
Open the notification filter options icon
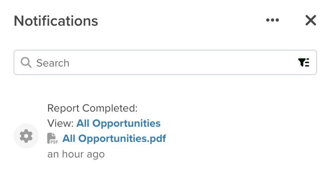(304, 62)
